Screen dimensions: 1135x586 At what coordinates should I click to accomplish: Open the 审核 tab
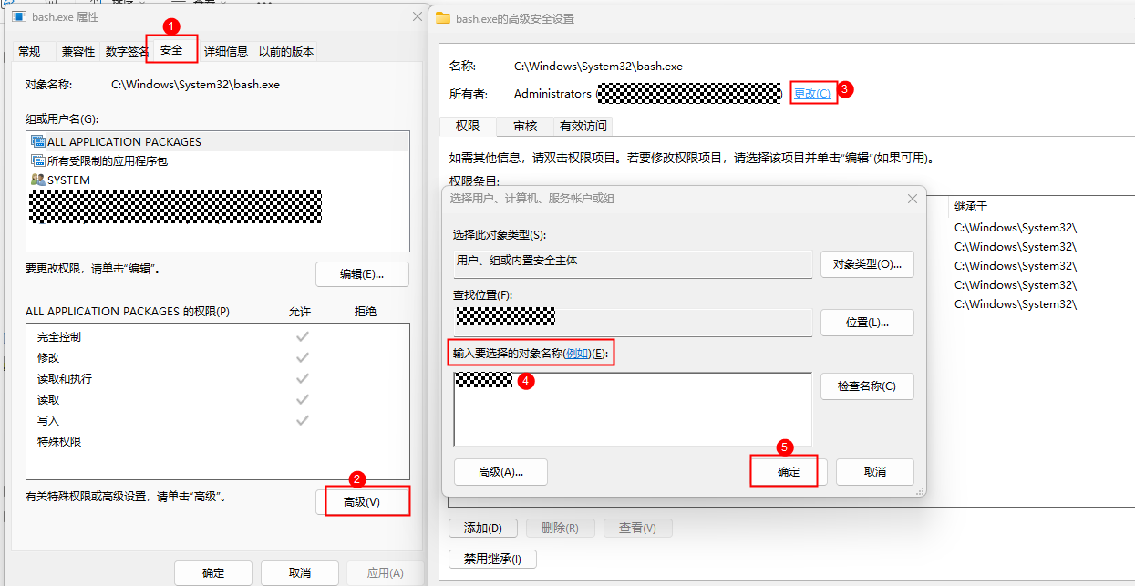(x=525, y=126)
